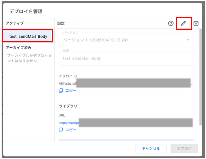Click the キャンセル button
206x159 pixels.
[x=151, y=149]
